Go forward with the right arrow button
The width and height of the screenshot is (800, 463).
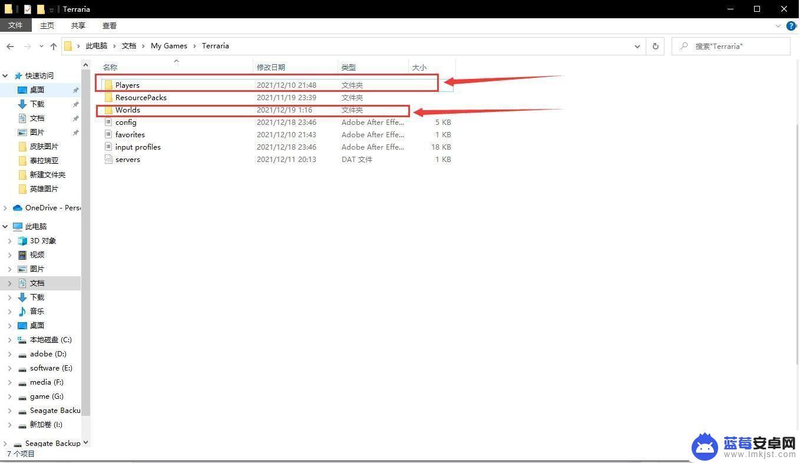tap(27, 46)
